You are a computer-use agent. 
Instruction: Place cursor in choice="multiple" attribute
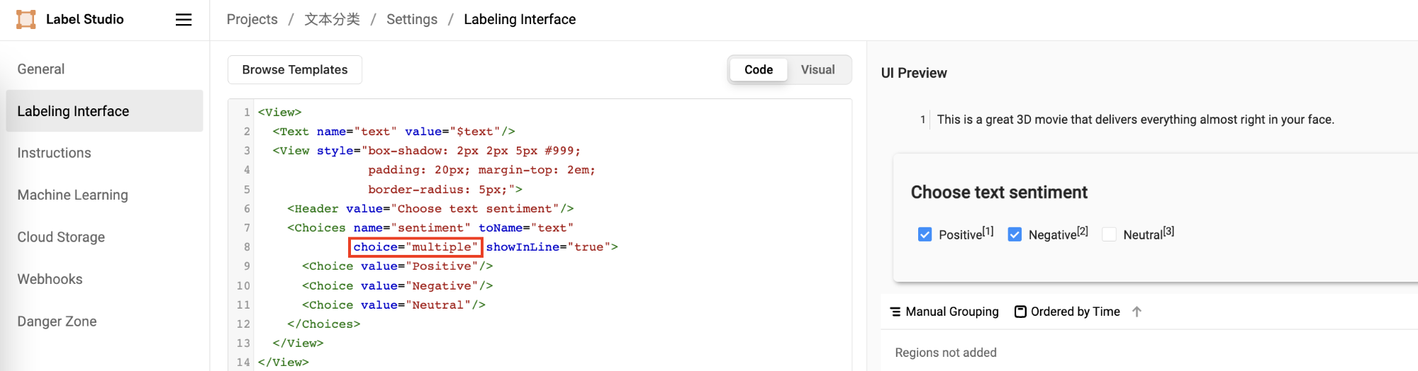(x=415, y=246)
